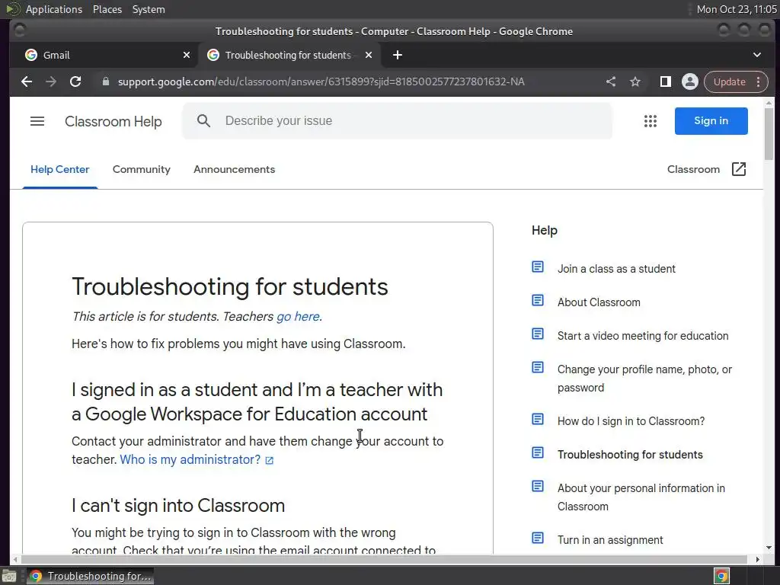Viewport: 780px width, 585px height.
Task: Click article icon beside How do I sign in
Action: 538,420
